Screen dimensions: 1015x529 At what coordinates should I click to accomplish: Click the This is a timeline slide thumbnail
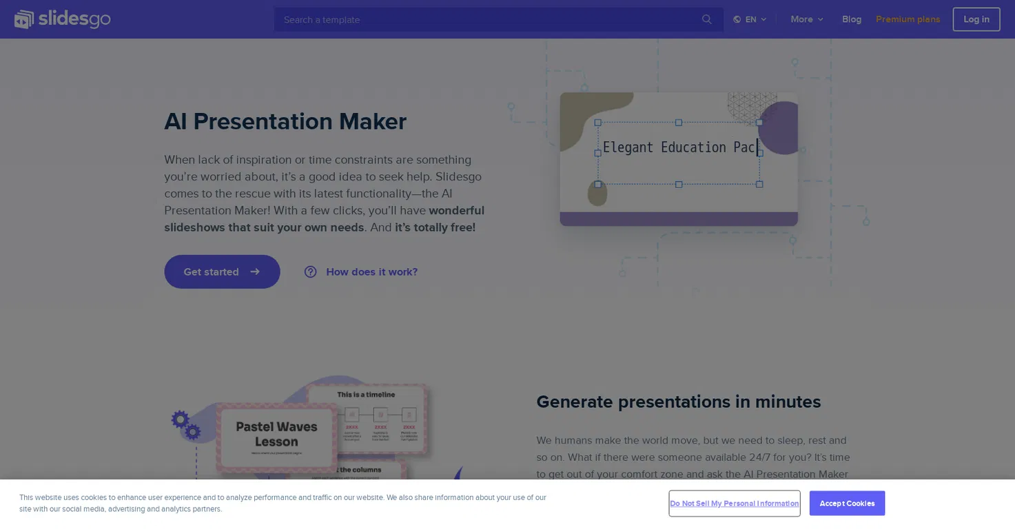366,419
